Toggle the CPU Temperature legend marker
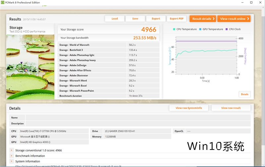Viewport: 265px width, 167px height. coord(174,29)
